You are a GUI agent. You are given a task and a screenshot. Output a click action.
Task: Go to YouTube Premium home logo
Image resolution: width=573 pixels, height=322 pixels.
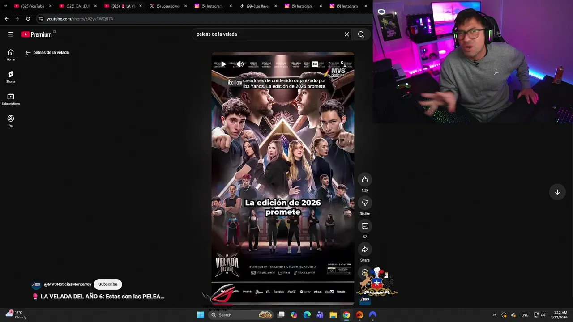pos(37,34)
